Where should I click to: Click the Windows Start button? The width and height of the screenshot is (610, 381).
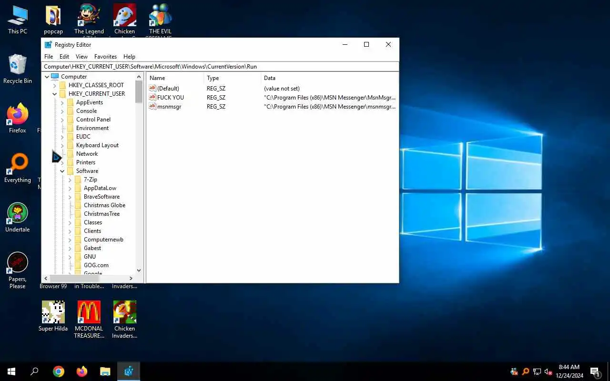point(11,371)
